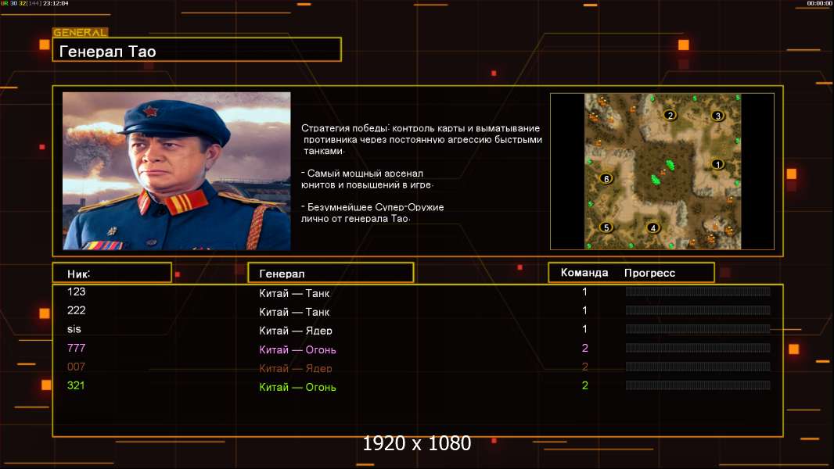Click 'Китай — Танк' in player 123 row
The image size is (834, 469).
(x=294, y=293)
